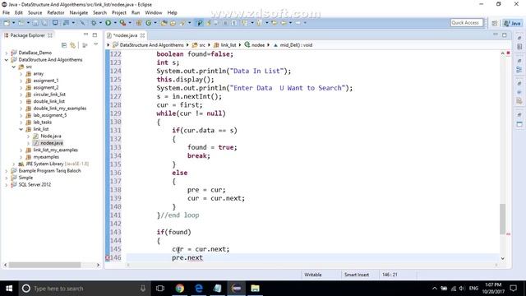
Task: Click the Back navigation arrow icon
Action: tap(284, 23)
